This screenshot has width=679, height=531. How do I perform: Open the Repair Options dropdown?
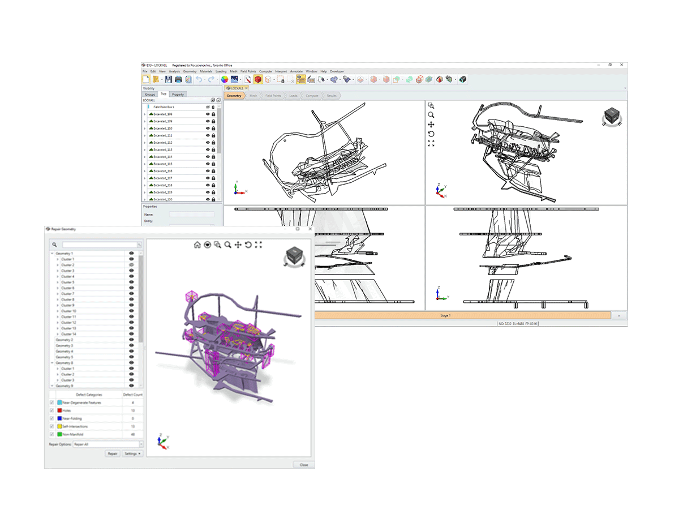click(141, 445)
